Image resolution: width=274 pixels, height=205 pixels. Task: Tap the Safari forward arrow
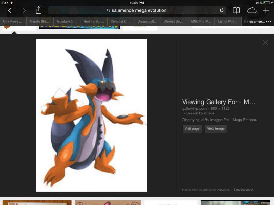tap(24, 11)
